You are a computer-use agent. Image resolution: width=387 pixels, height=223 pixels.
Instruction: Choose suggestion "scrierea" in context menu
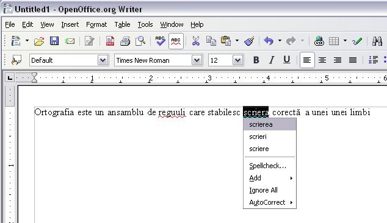(270, 124)
